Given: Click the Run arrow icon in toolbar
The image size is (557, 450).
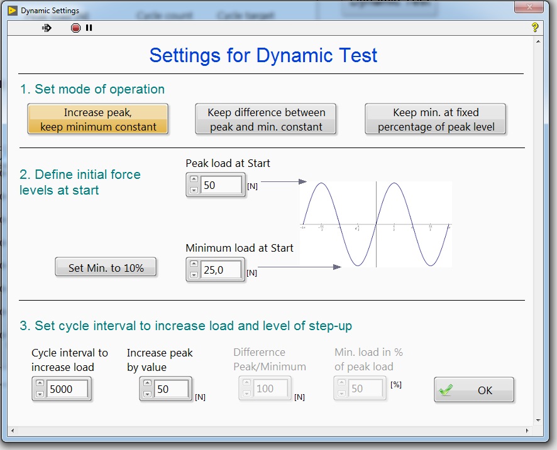Looking at the screenshot, I should (47, 28).
